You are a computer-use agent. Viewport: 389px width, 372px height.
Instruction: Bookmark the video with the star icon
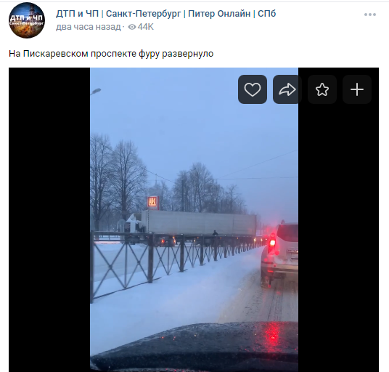pyautogui.click(x=322, y=89)
